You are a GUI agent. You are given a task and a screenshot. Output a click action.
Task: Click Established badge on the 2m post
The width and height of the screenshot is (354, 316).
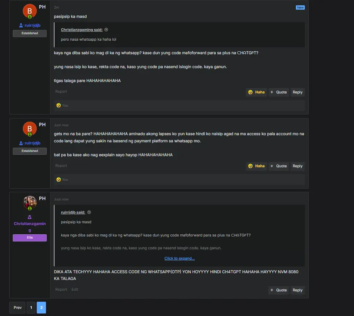(x=30, y=33)
